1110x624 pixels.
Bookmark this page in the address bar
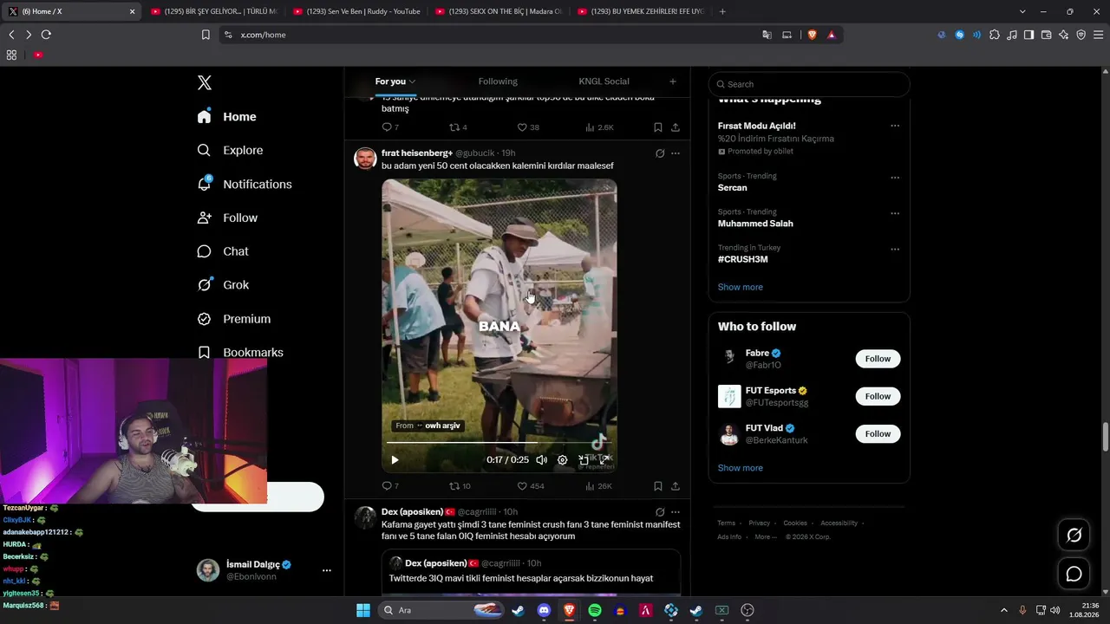206,35
